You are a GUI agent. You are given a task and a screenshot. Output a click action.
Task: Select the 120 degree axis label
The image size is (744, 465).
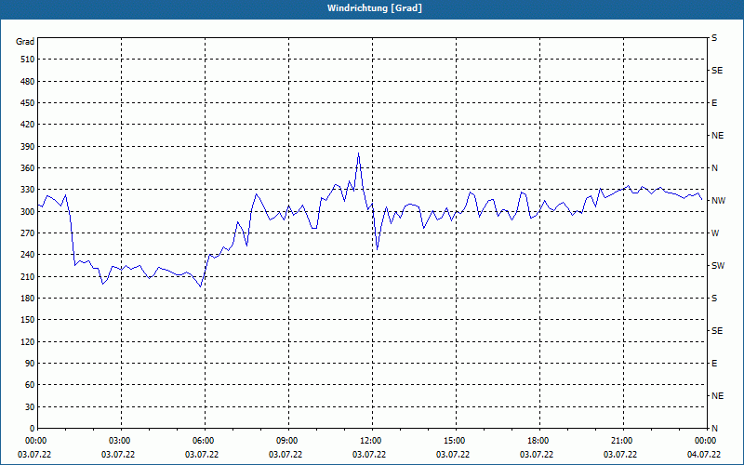click(28, 341)
